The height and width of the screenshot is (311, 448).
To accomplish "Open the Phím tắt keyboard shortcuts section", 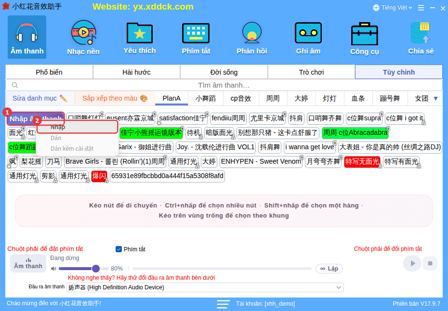I will [x=196, y=37].
